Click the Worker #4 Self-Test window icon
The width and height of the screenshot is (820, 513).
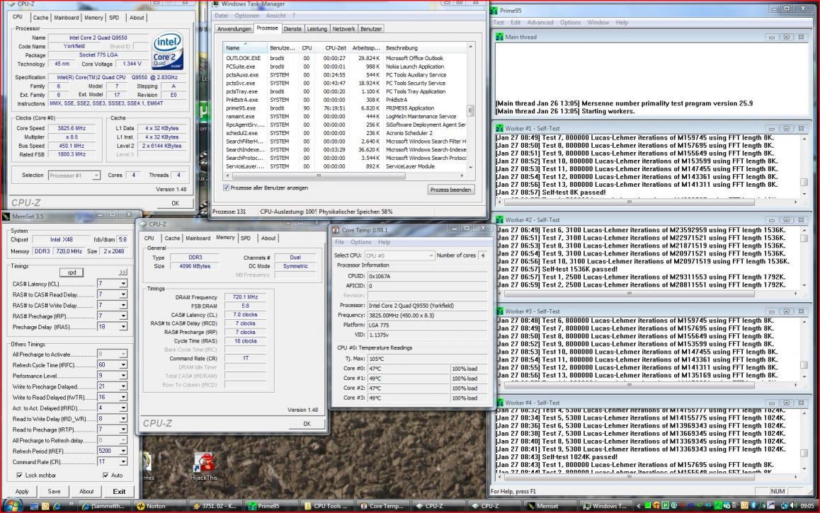point(499,403)
